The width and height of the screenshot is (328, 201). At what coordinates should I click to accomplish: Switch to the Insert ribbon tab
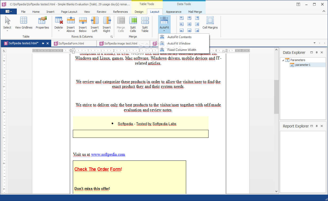(50, 12)
